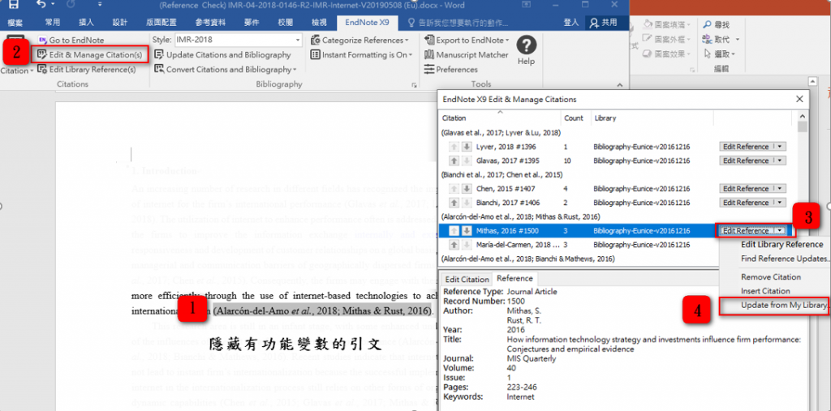The image size is (831, 411).
Task: Click Edit Reference button for Mithas row
Action: [x=745, y=230]
